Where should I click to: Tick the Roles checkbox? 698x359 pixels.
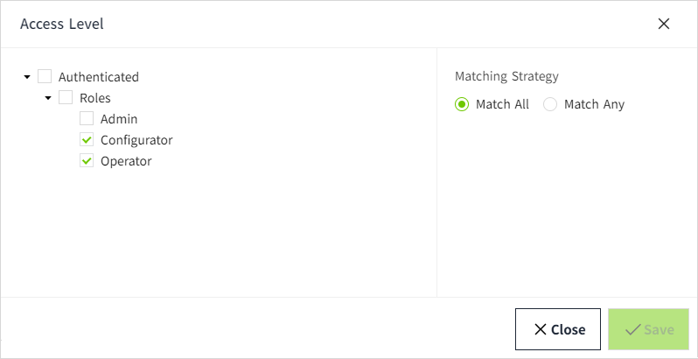click(x=66, y=98)
